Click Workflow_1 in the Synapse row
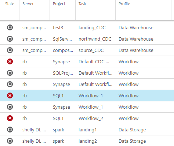This screenshot has width=174, height=146. point(91,107)
